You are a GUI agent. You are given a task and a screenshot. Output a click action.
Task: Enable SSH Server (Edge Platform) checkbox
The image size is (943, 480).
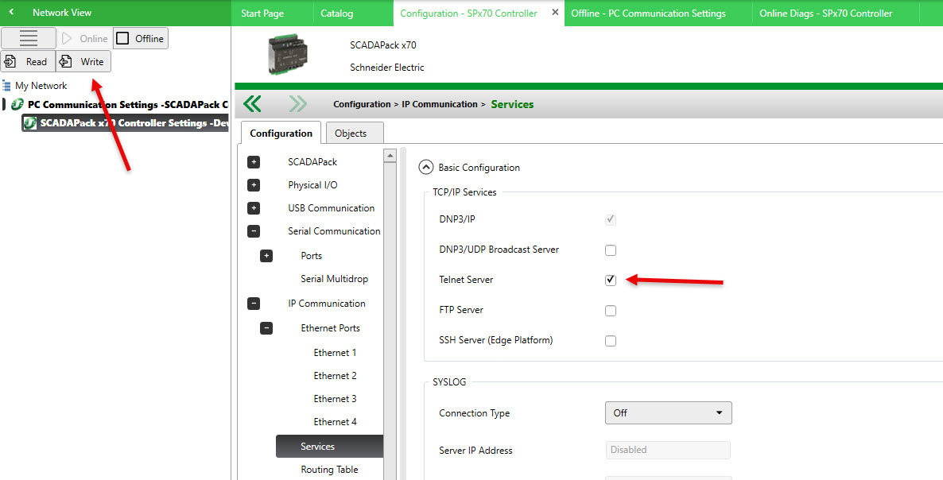click(611, 341)
